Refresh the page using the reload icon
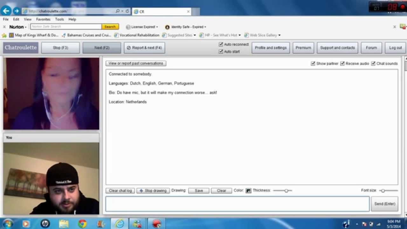The height and width of the screenshot is (229, 407). pyautogui.click(x=127, y=11)
